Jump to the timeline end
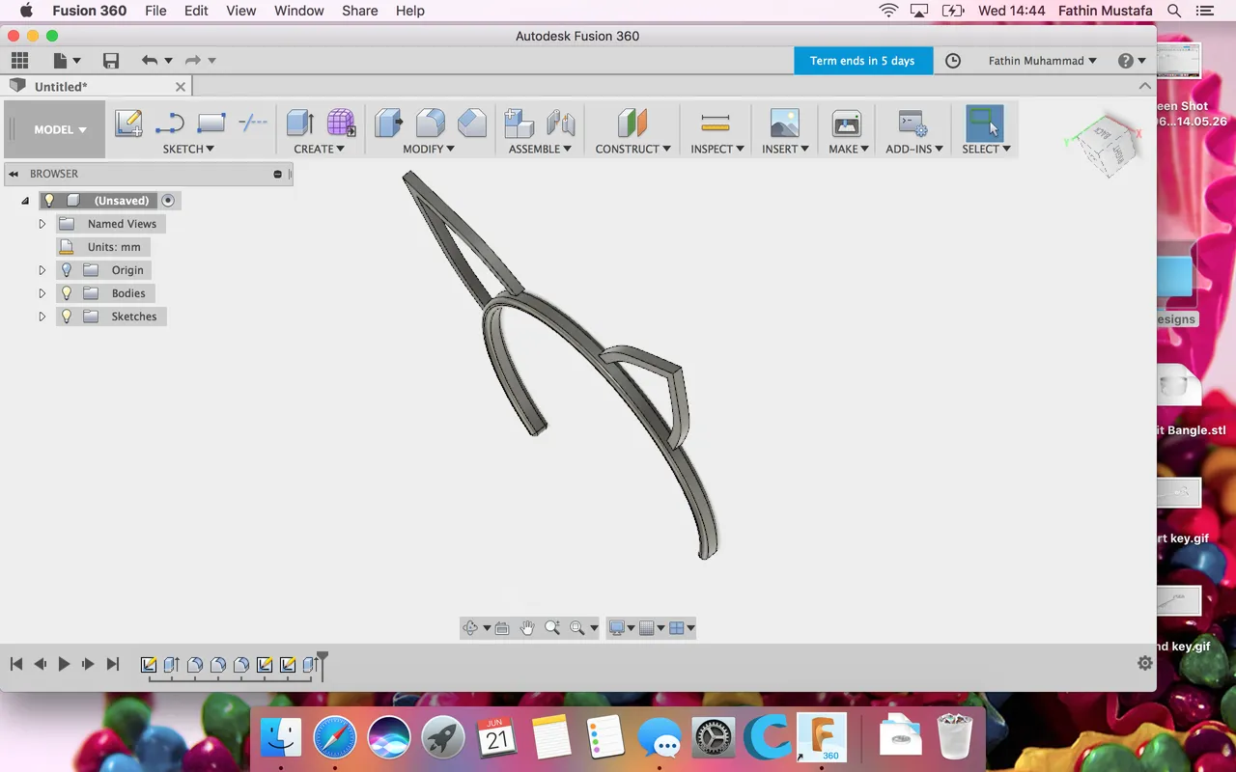The image size is (1236, 772). [x=112, y=664]
